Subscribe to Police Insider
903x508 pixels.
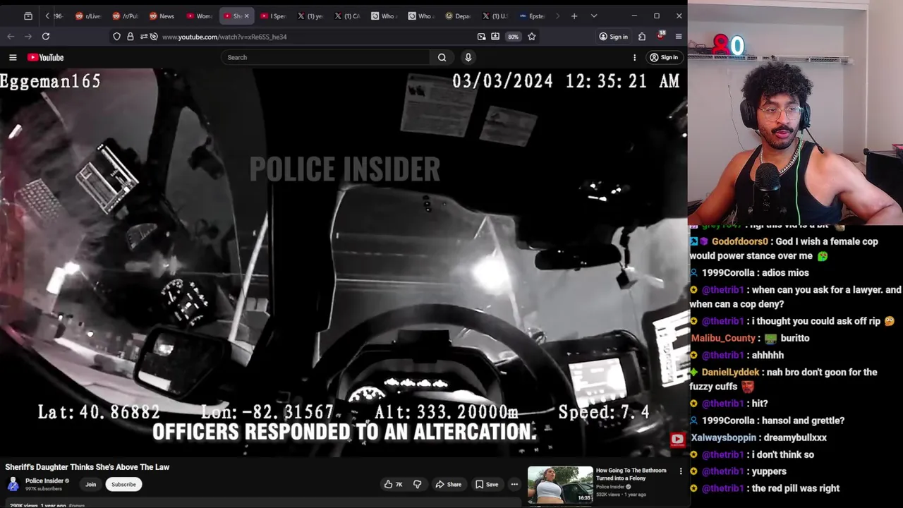pos(123,485)
